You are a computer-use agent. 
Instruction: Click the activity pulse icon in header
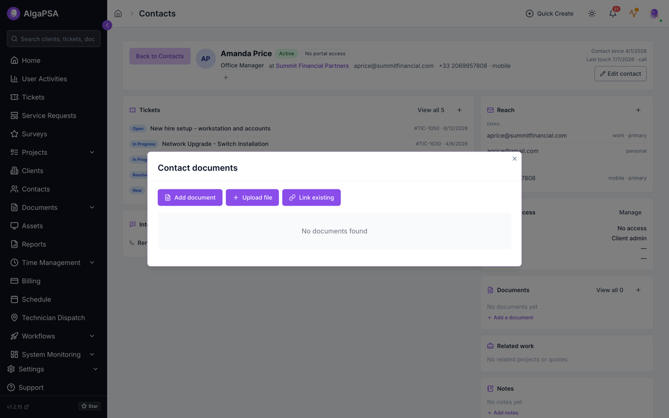pyautogui.click(x=633, y=13)
